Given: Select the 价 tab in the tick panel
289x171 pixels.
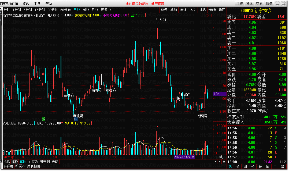Looking at the screenshot, I should [238, 166].
